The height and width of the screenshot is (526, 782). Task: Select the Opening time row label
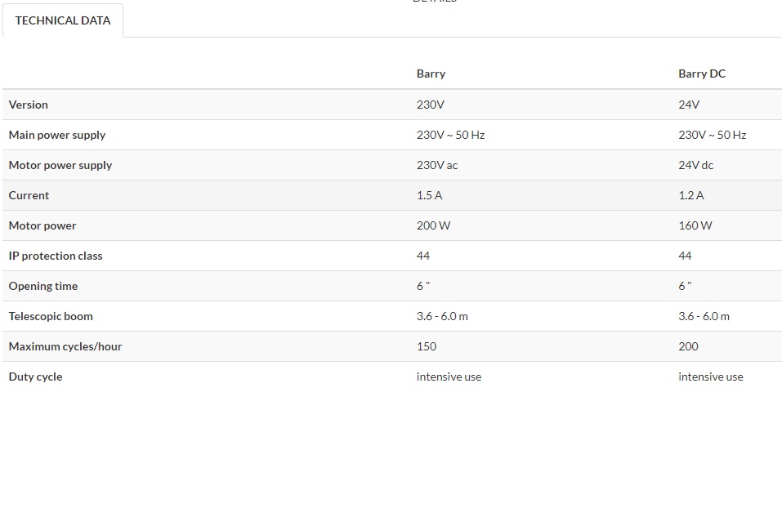click(43, 286)
